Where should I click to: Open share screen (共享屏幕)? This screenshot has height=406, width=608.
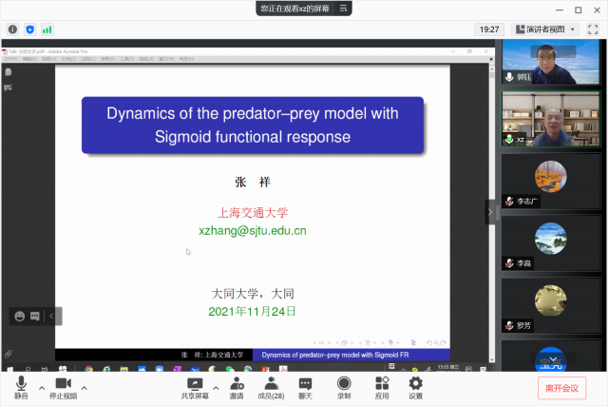pyautogui.click(x=195, y=387)
